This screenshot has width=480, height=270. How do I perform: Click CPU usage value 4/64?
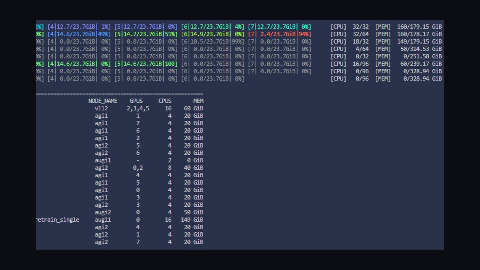[362, 49]
